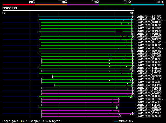
Task: Select the UniRef100_A3A9F4 label
Action: click(x=149, y=94)
